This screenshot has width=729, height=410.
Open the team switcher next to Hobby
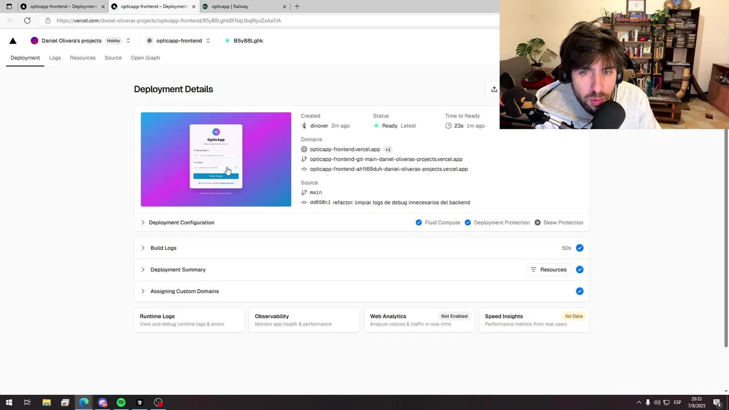128,40
